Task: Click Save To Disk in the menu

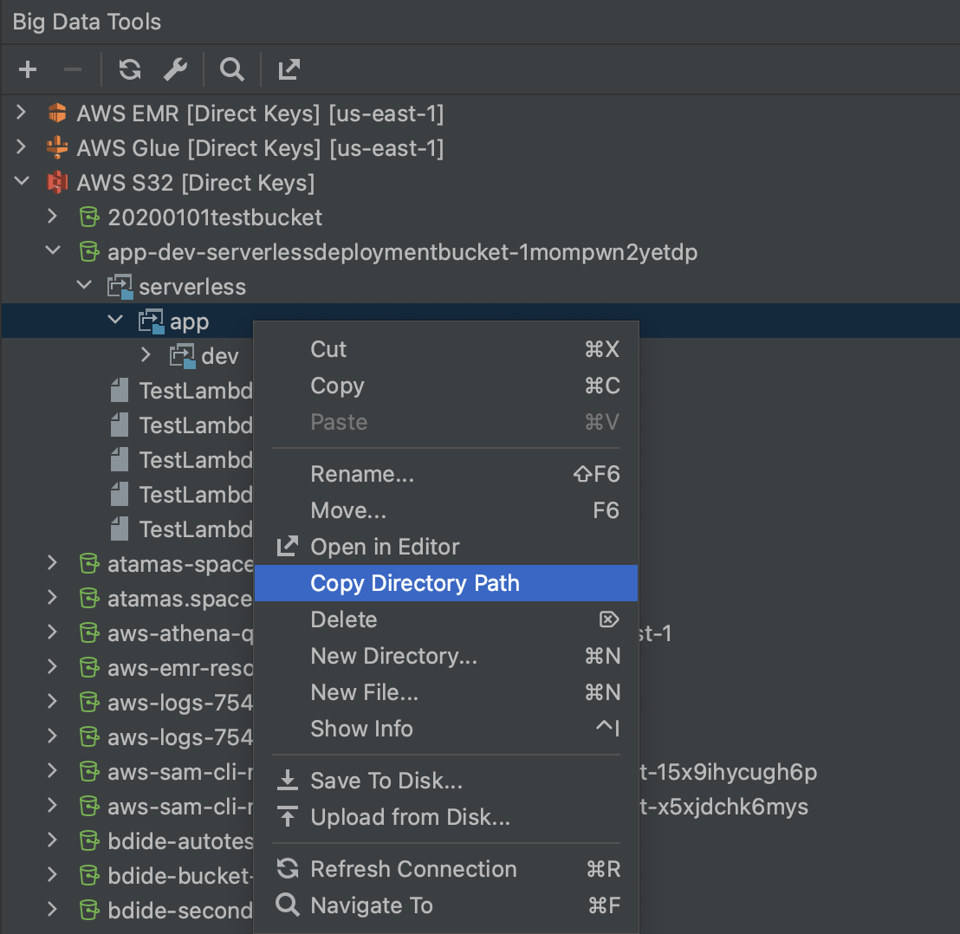Action: pyautogui.click(x=386, y=780)
